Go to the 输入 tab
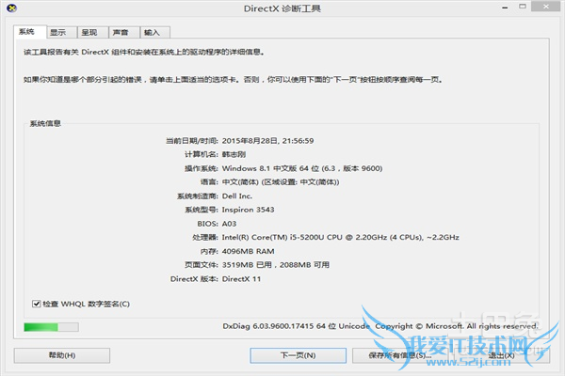565x376 pixels. pos(155,32)
